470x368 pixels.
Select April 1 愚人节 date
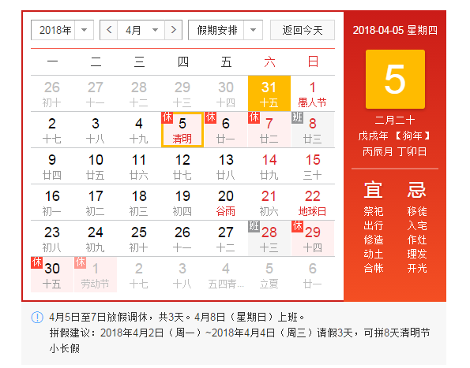pyautogui.click(x=312, y=94)
